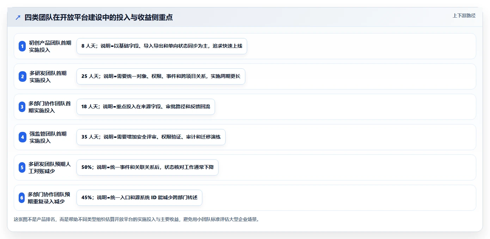Image resolution: width=490 pixels, height=239 pixels.
Task: Click the title 四类团队在开放平台建设中的投入与收益侧重点
Action: pyautogui.click(x=98, y=17)
